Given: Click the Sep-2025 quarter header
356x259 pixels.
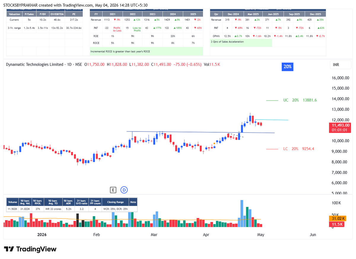Looking at the screenshot, I should 294,14.
